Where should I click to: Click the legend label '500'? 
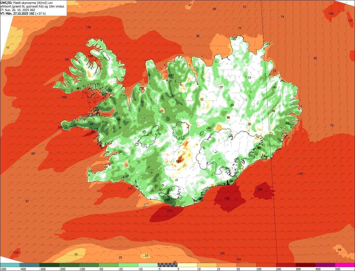click(x=338, y=269)
